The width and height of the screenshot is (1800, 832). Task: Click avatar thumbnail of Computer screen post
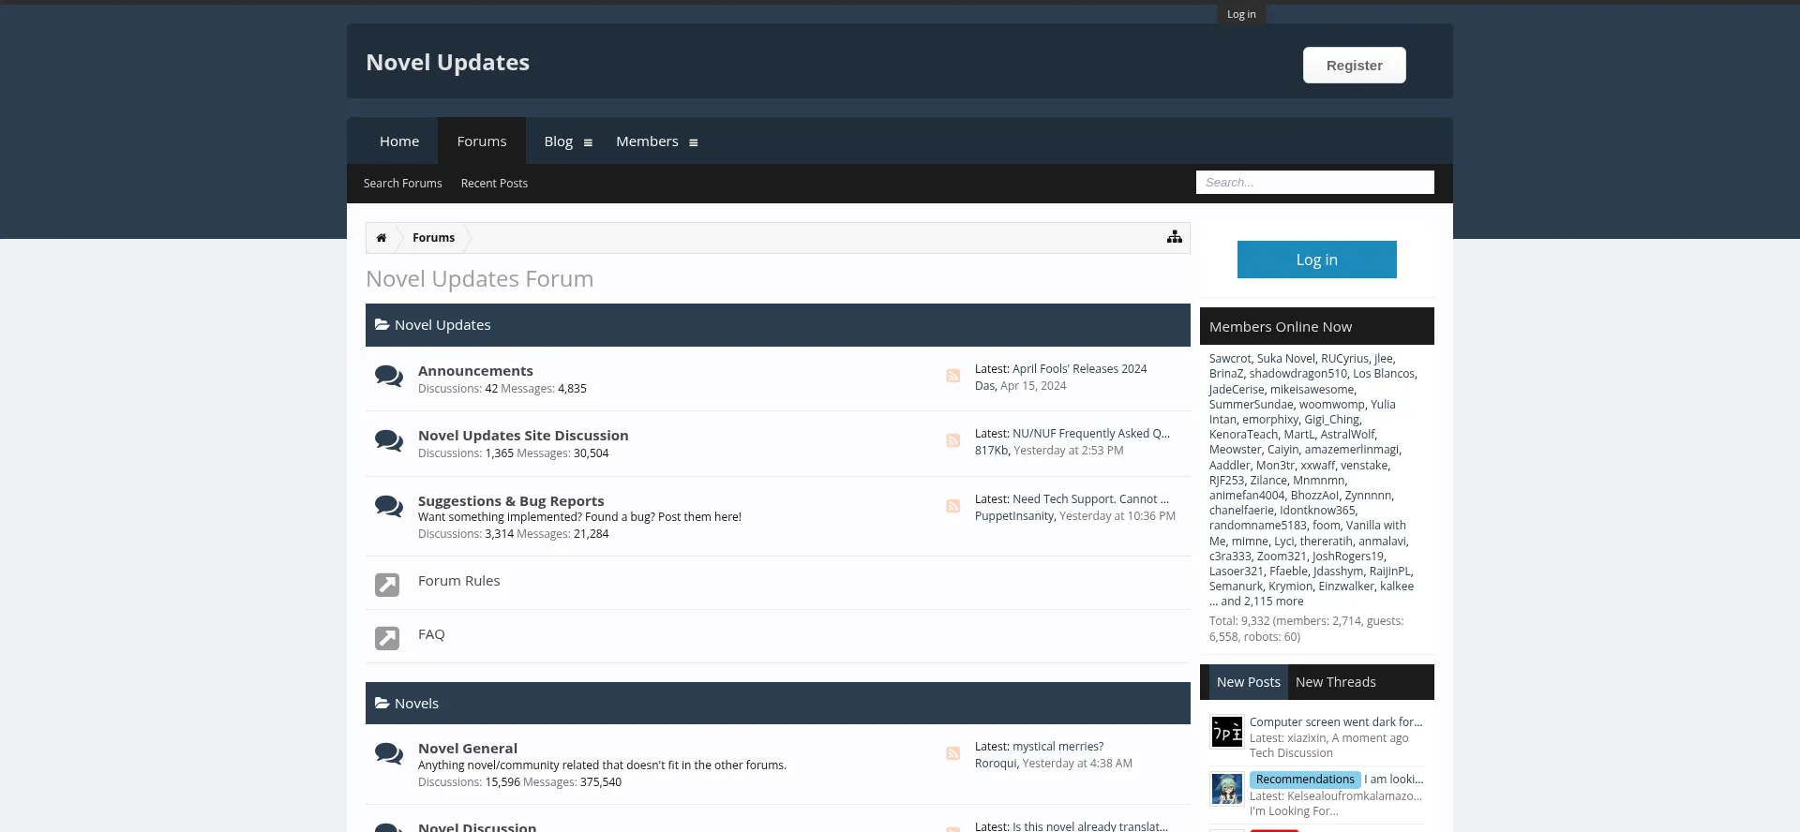[1226, 732]
